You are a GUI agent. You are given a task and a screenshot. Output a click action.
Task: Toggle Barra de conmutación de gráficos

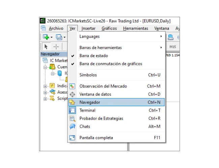(116, 64)
